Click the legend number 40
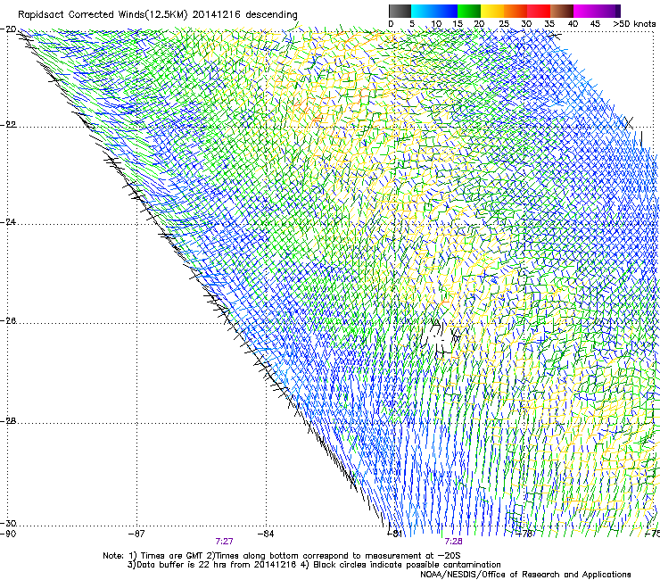The width and height of the screenshot is (660, 580). pos(573,24)
